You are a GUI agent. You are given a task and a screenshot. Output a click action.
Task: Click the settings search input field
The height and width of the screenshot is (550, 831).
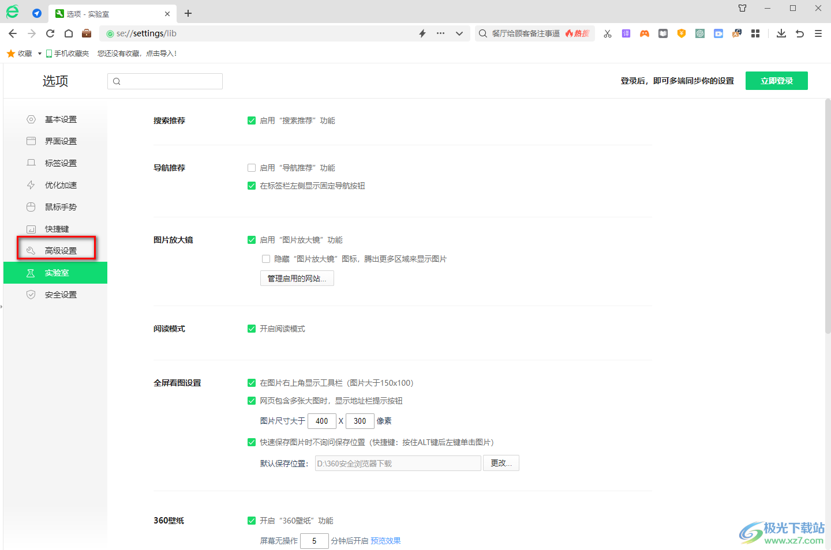(165, 81)
